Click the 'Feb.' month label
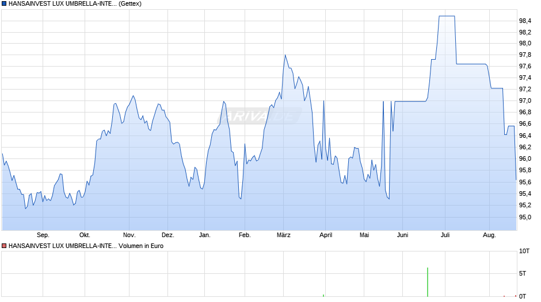Image resolution: width=541 pixels, height=302 pixels. pos(245,235)
